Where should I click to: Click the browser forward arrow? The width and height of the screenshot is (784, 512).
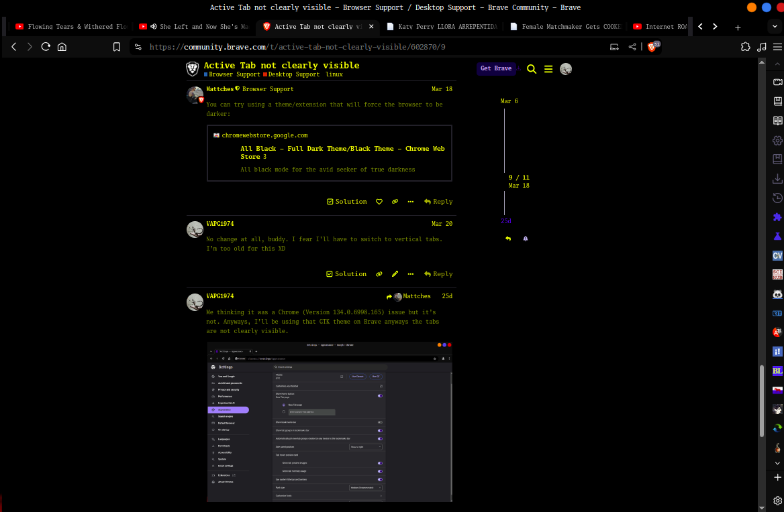coord(30,47)
